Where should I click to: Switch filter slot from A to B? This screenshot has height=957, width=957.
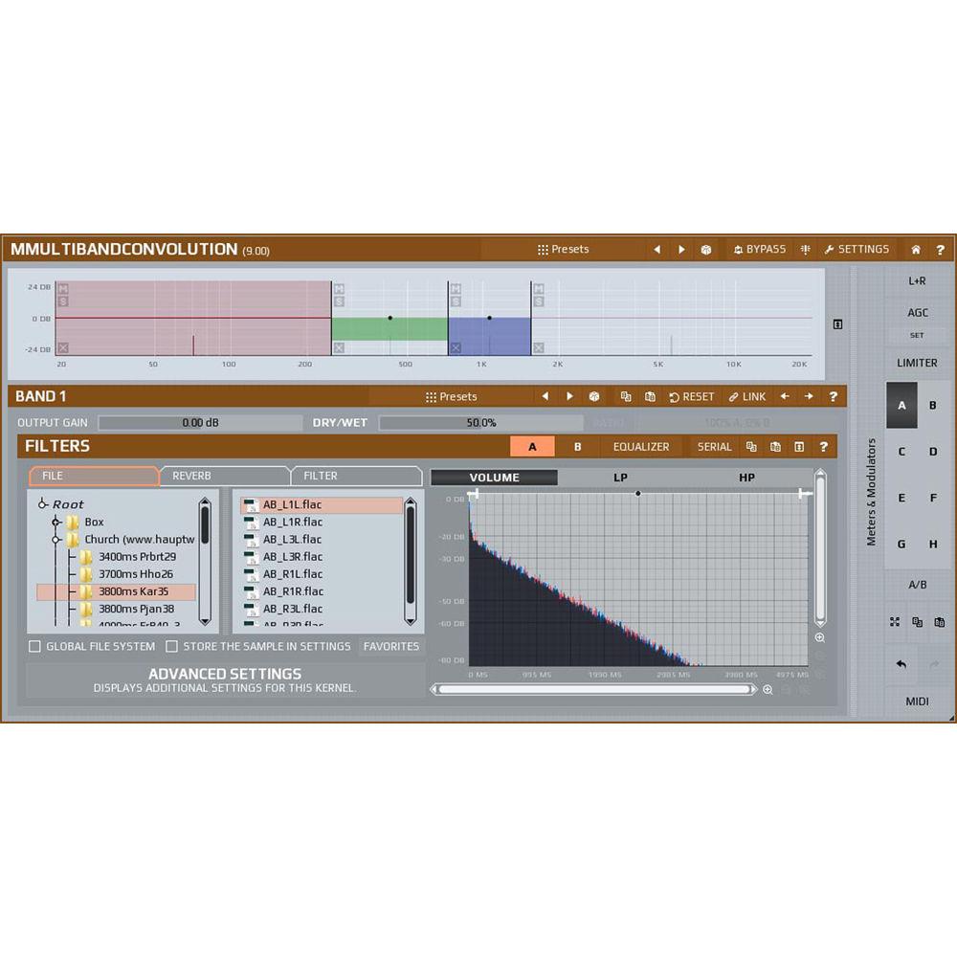tap(577, 446)
